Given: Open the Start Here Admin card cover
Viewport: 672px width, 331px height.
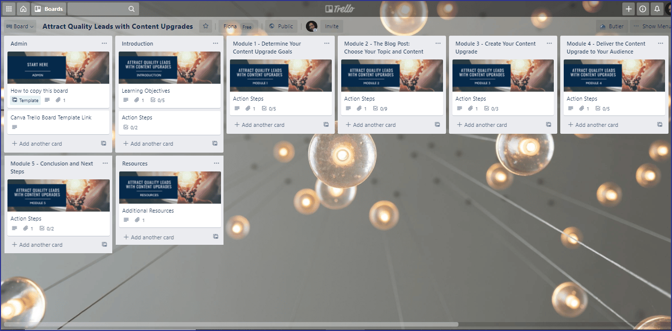Looking at the screenshot, I should (x=58, y=68).
